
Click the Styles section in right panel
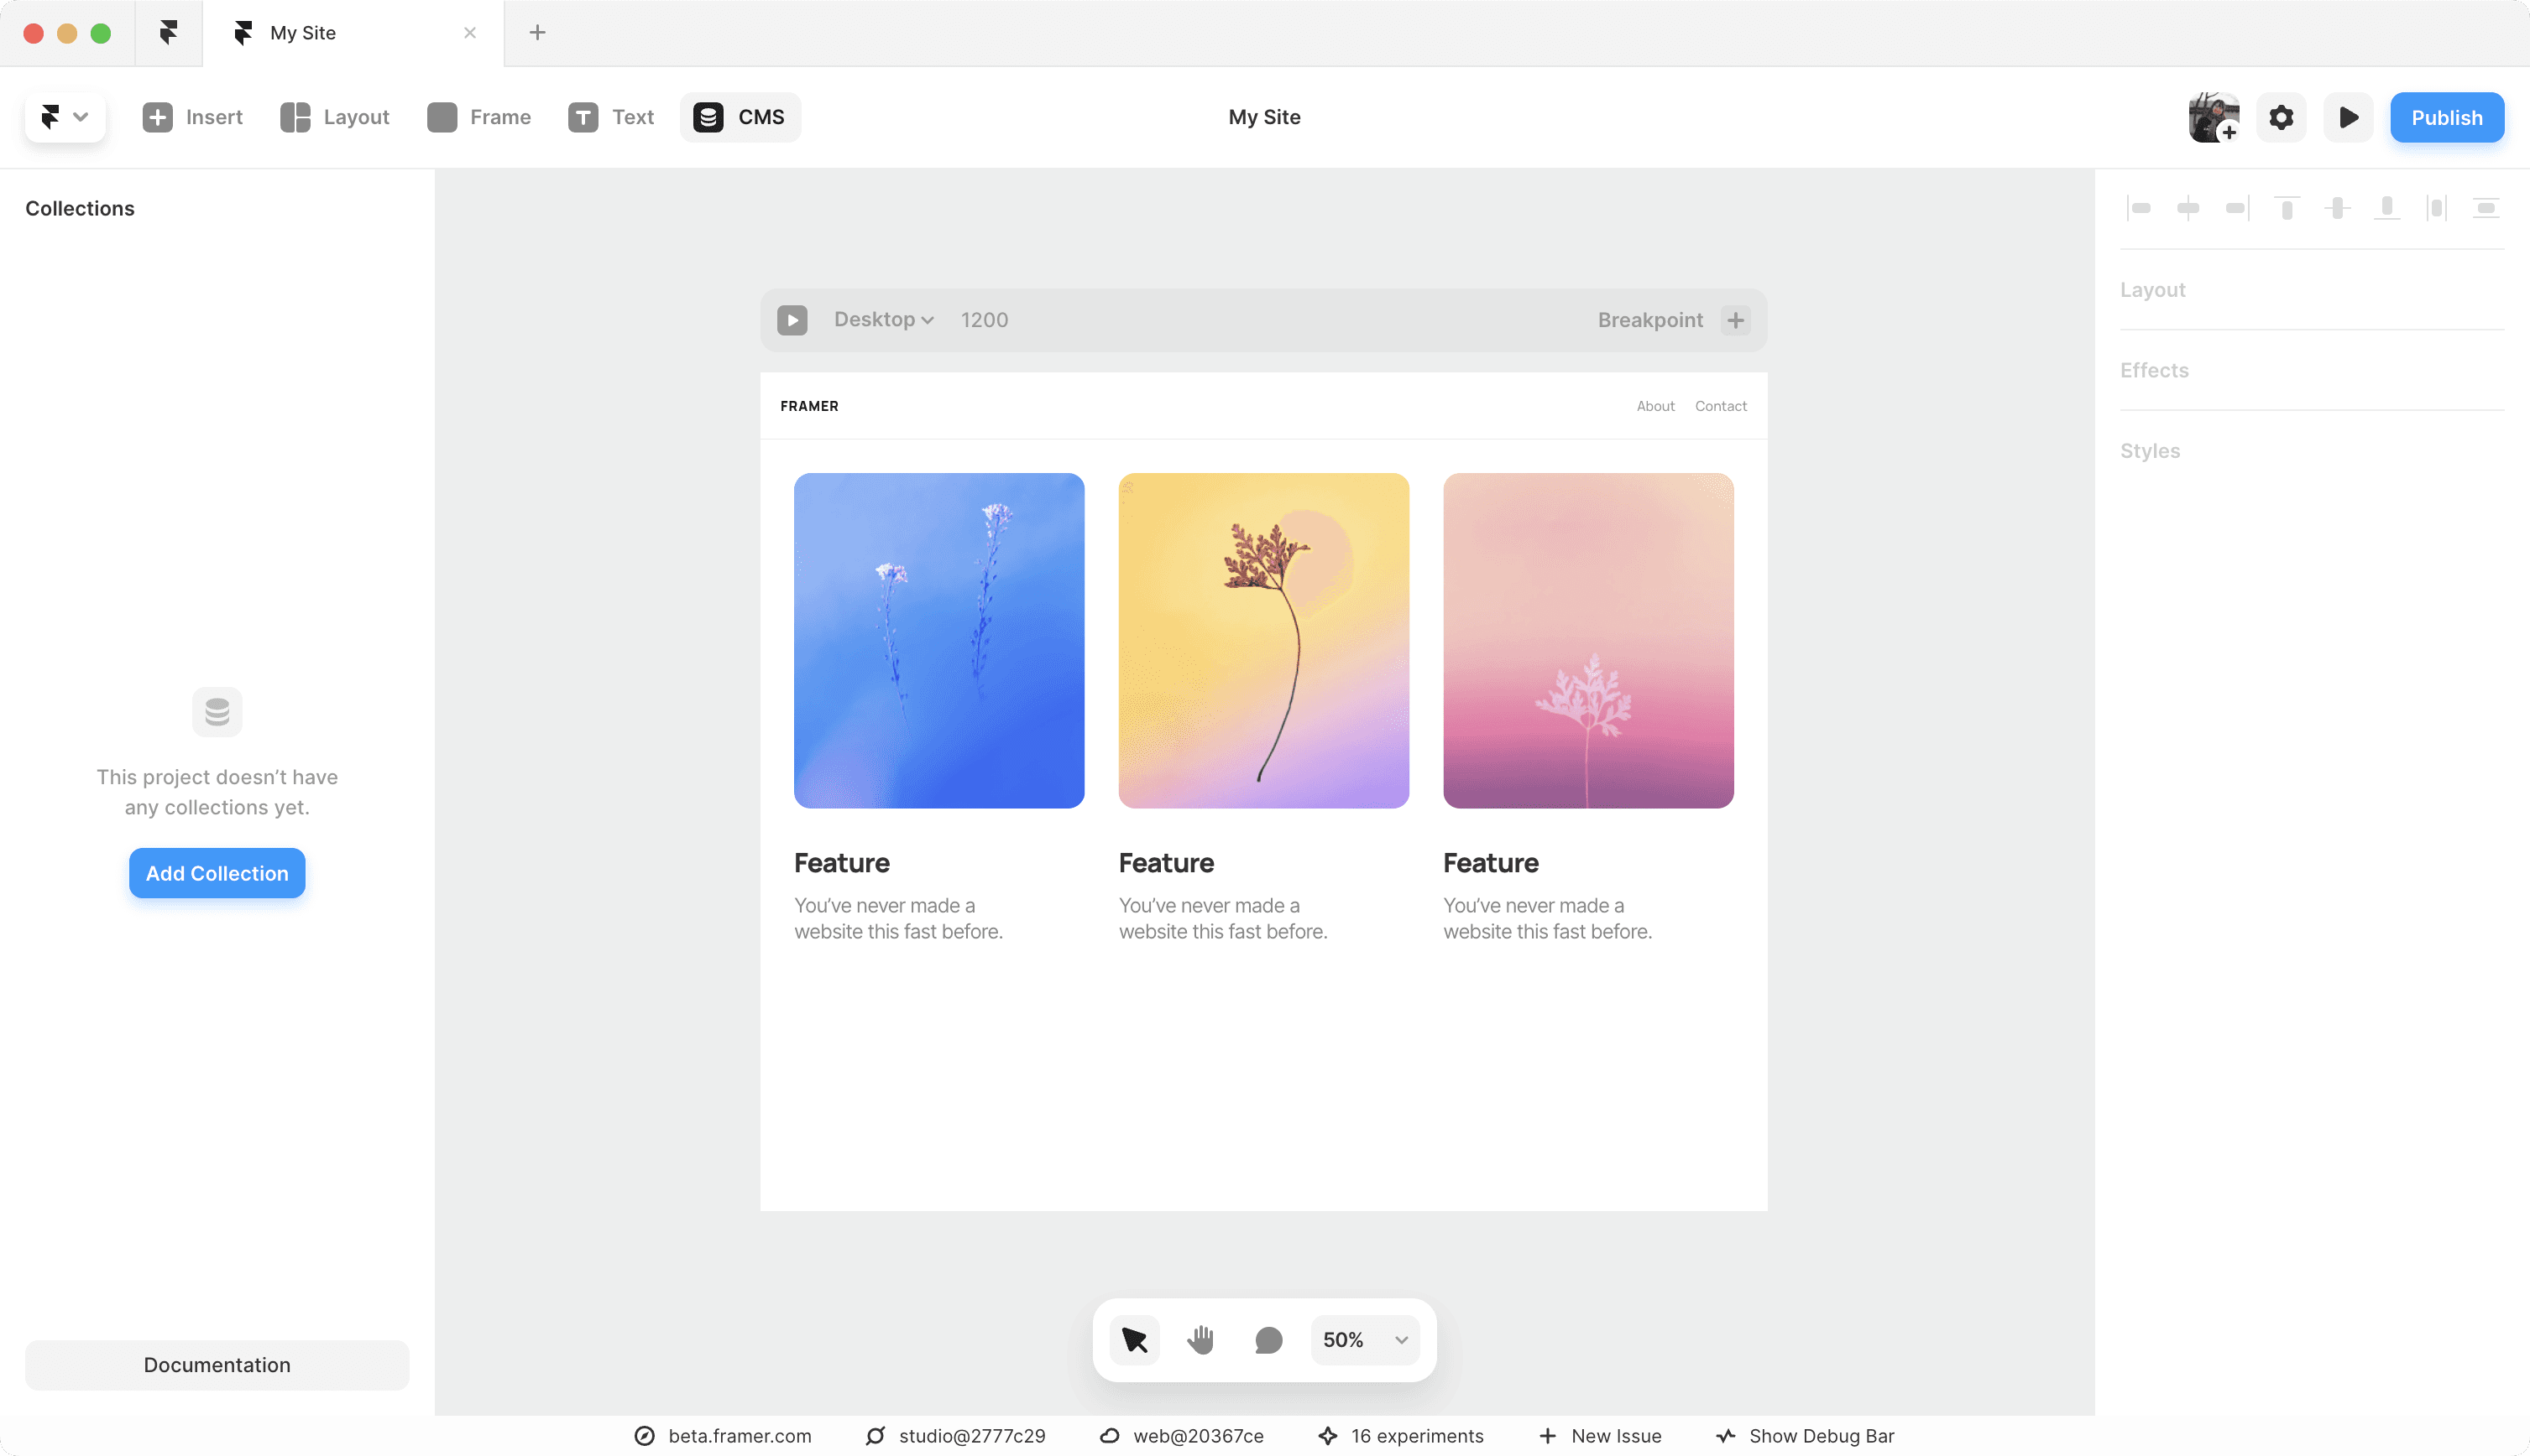[x=2312, y=451]
